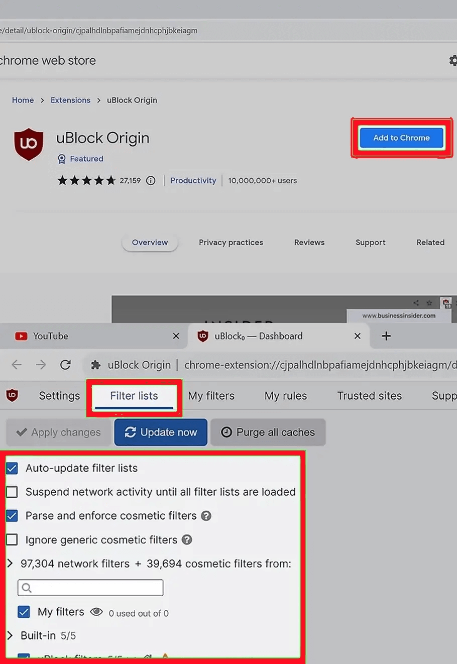This screenshot has height=664, width=457.
Task: Click the uBlock shield icon left of Settings
Action: pyautogui.click(x=12, y=396)
